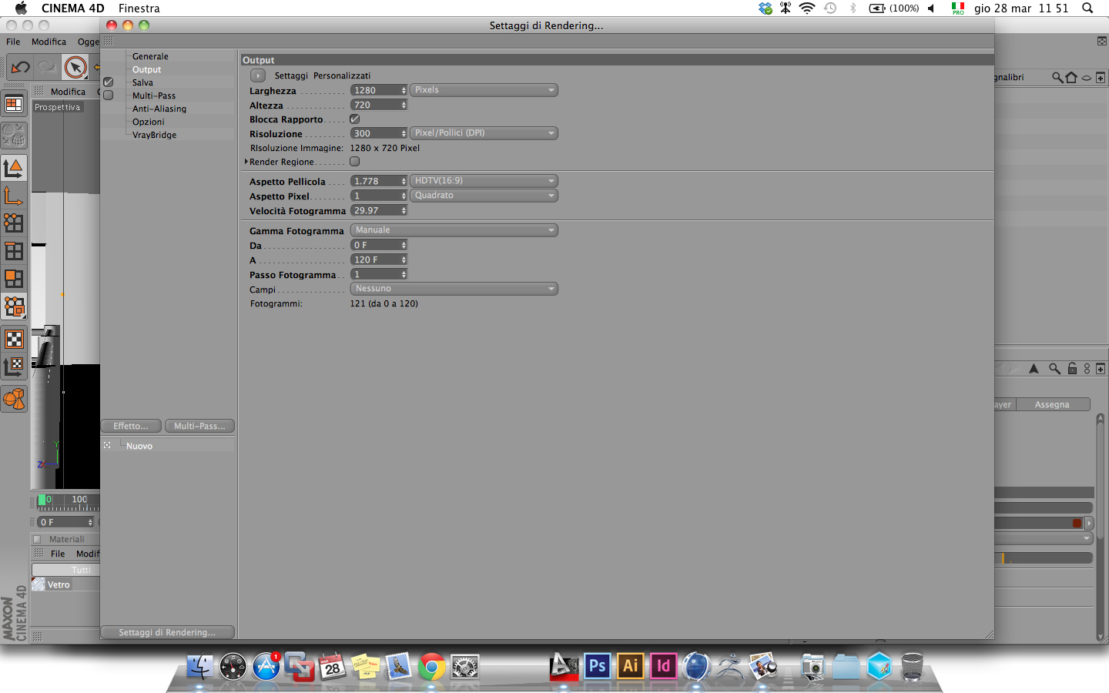The width and height of the screenshot is (1109, 693).
Task: Click the Settaggi Personalizzati preset arrow button
Action: pos(258,75)
